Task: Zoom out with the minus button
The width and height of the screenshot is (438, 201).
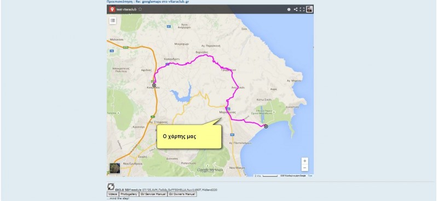Action: [305, 168]
